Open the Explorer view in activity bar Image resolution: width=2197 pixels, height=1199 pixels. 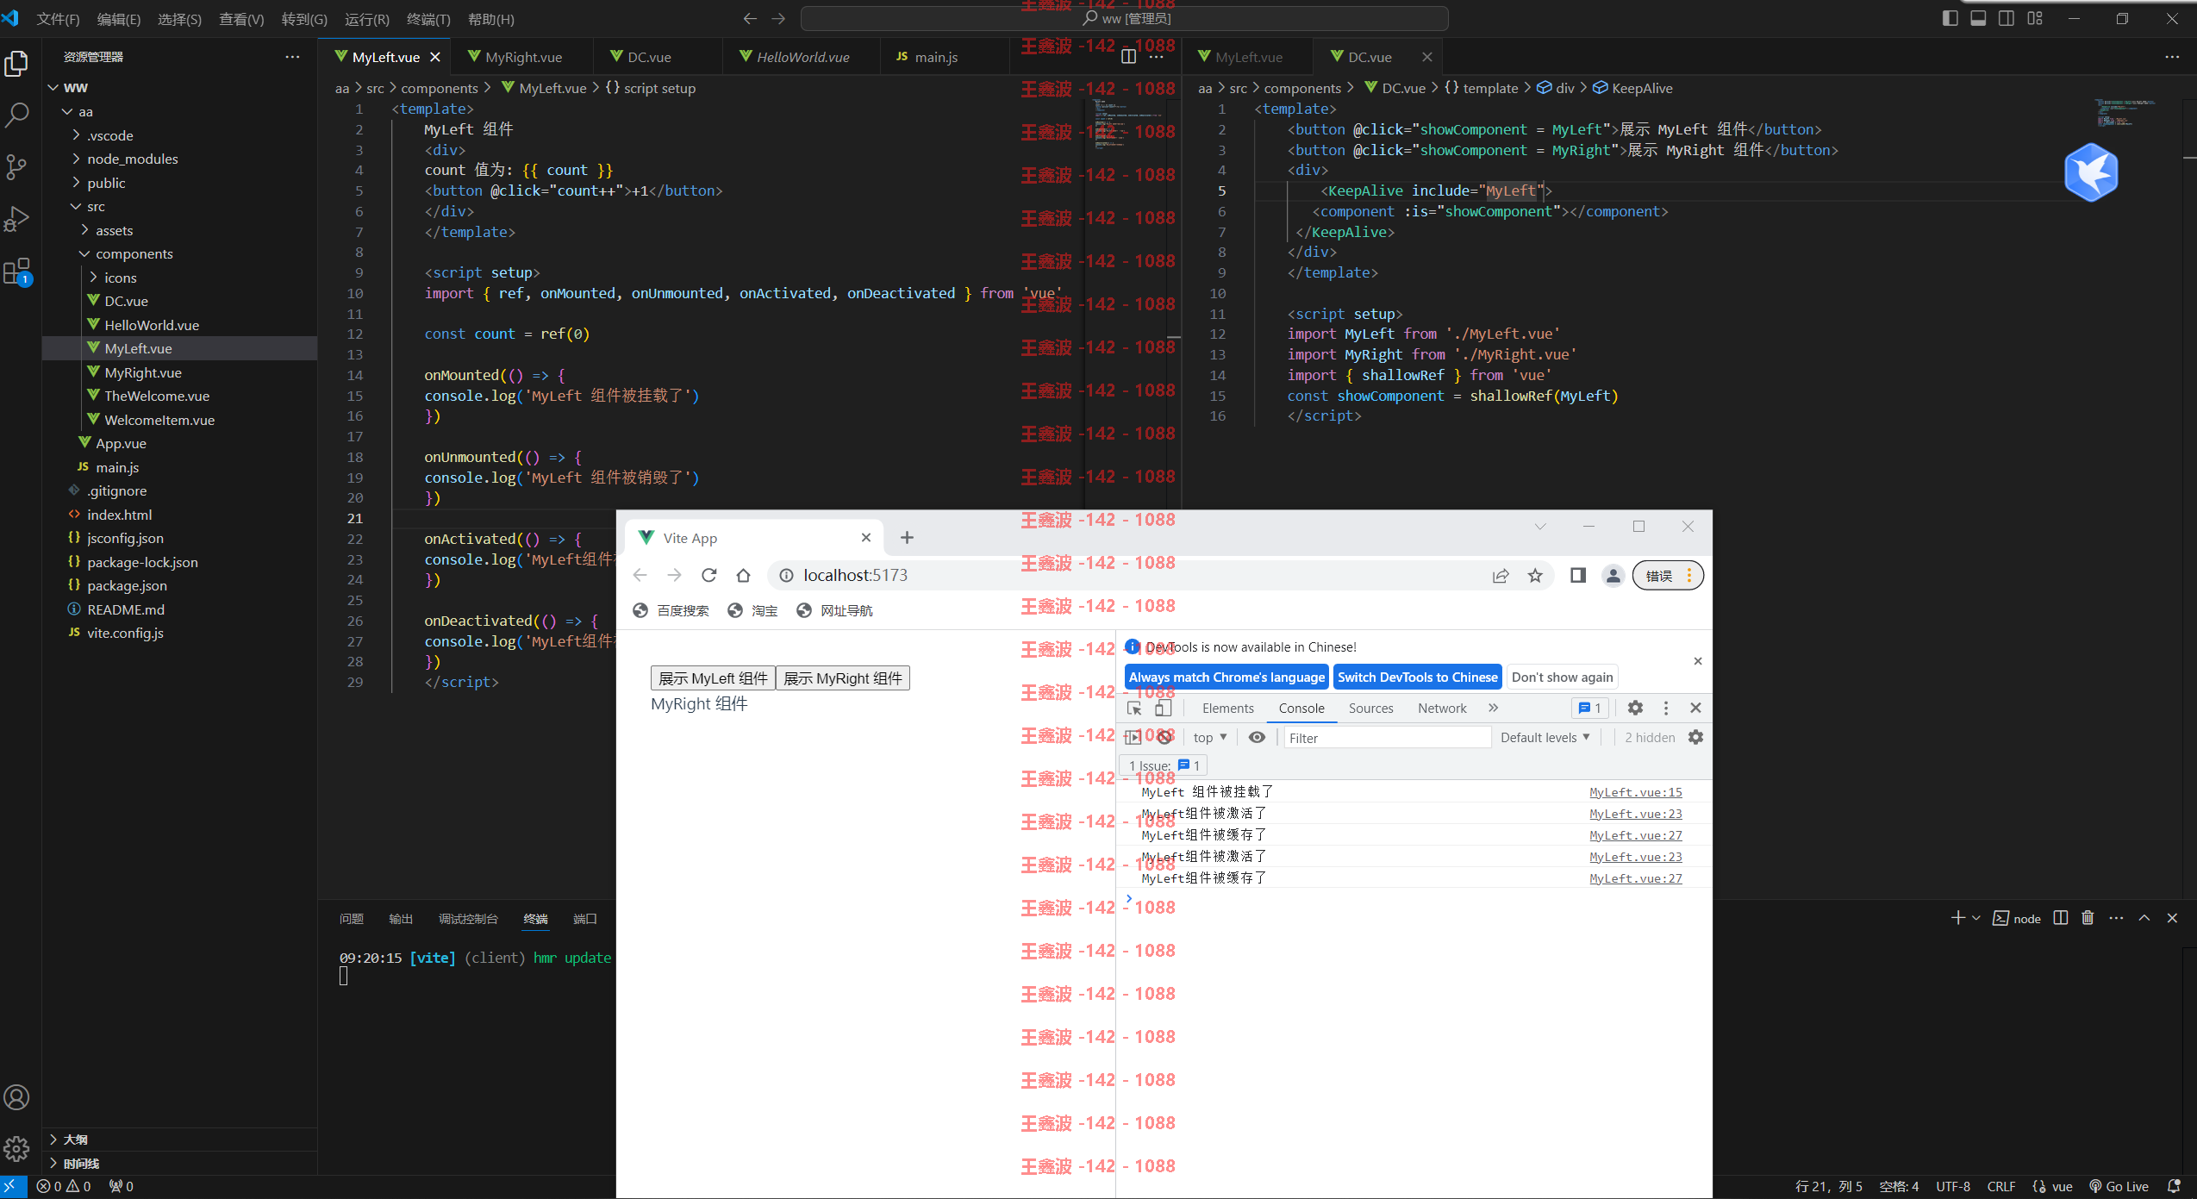[x=16, y=63]
